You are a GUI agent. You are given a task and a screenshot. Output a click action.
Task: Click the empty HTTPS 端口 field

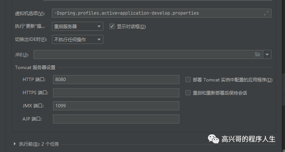pos(116,93)
